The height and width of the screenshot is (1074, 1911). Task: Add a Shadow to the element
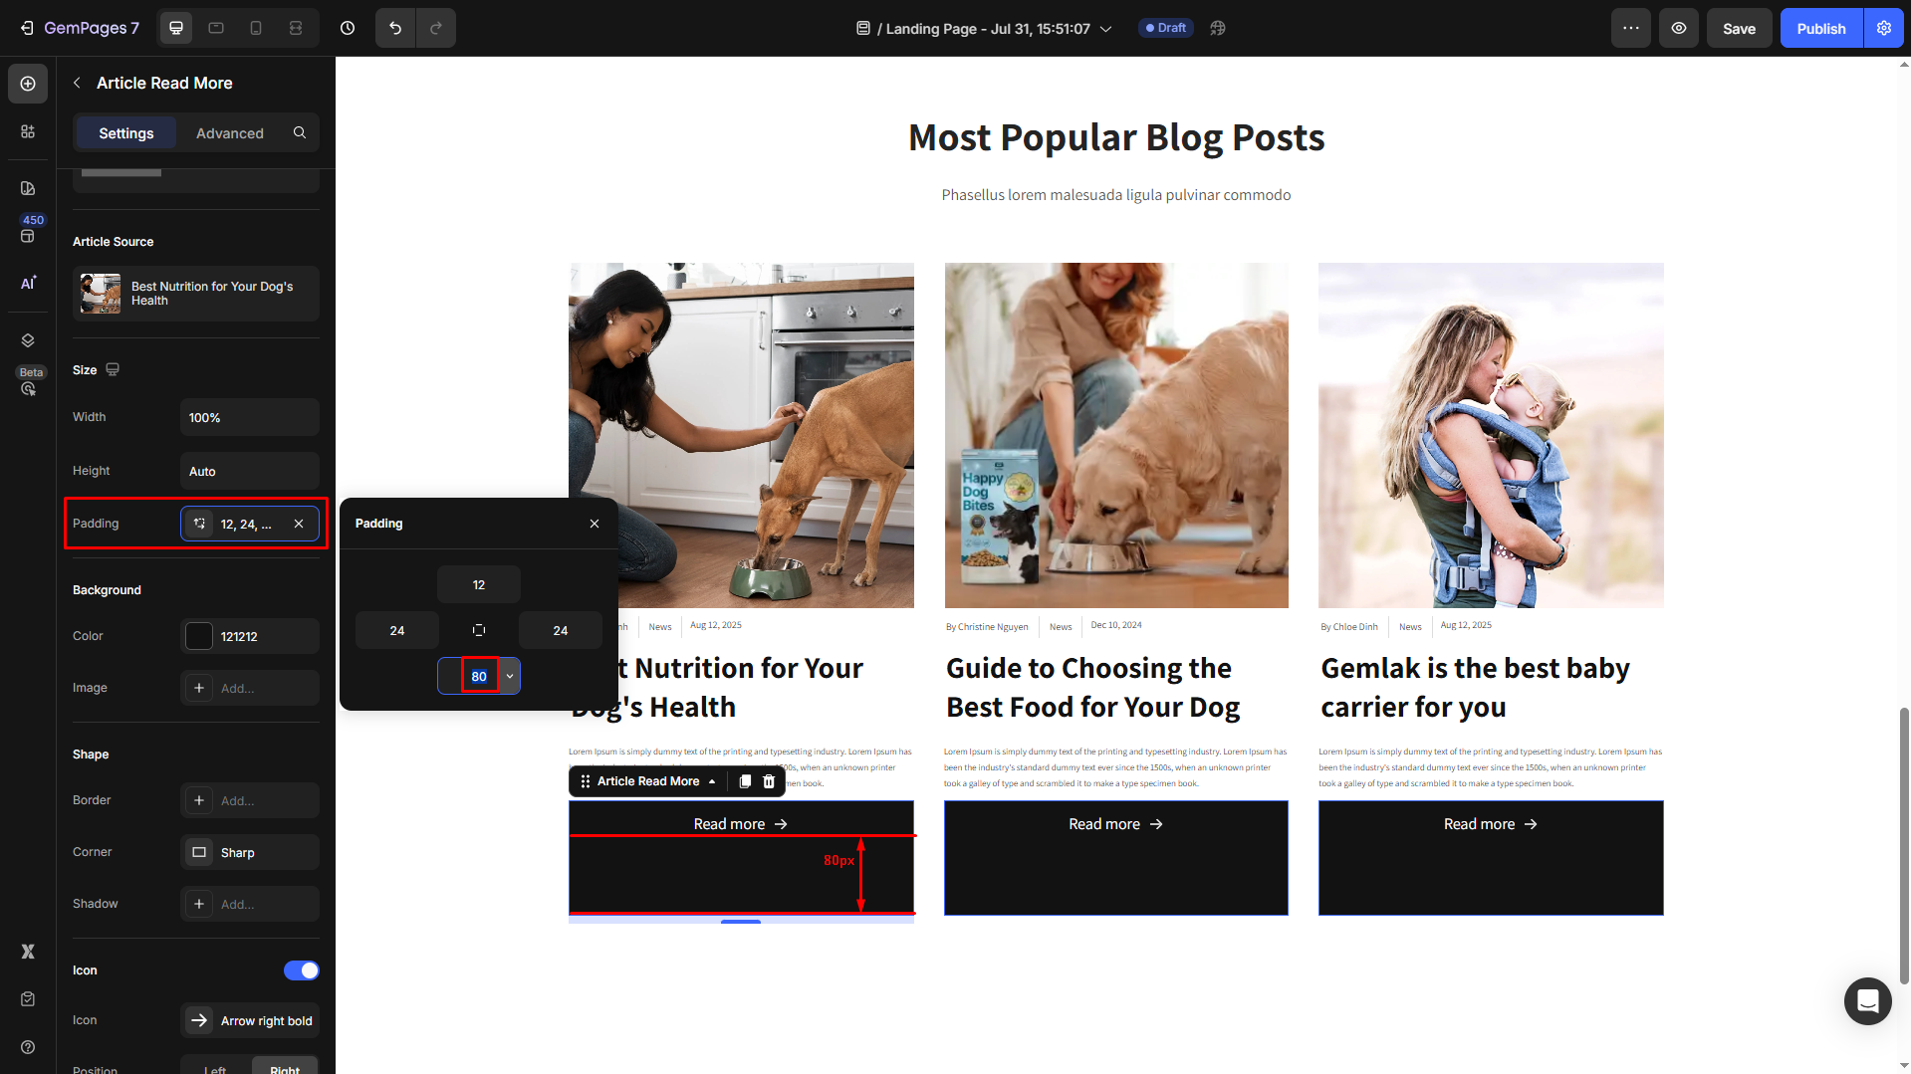coord(250,904)
